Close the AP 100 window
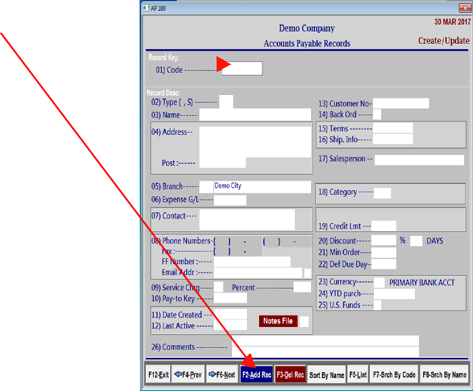 (464, 7)
